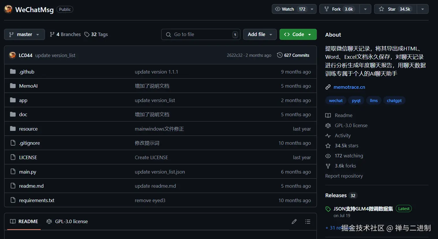Click the tag icon beside latest release
This screenshot has width=438, height=239.
(x=328, y=209)
